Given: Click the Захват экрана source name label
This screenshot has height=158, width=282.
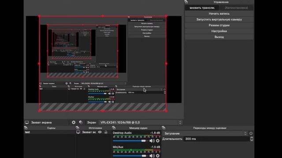Looking at the screenshot, I should tap(41, 122).
